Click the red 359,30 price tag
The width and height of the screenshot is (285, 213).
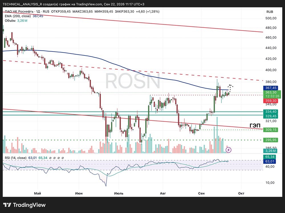point(271,101)
